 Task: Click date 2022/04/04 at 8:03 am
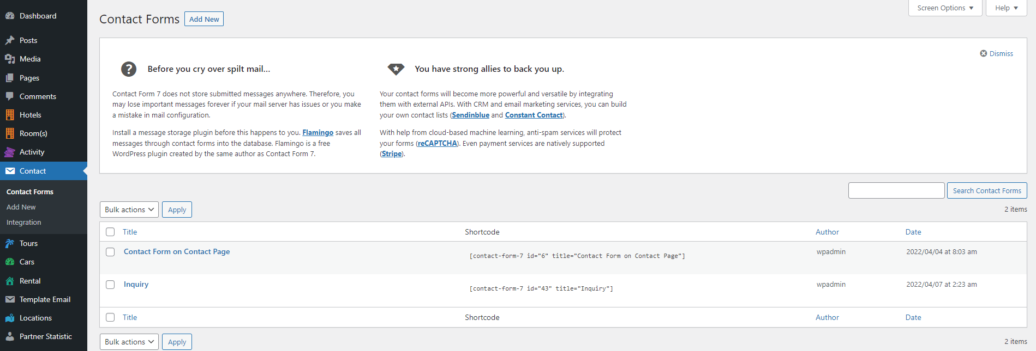pos(942,251)
